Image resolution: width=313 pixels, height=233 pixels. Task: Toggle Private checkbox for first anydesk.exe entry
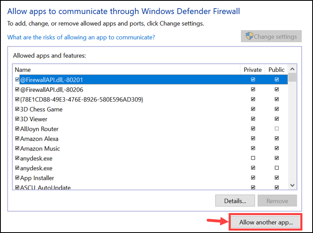coord(253,158)
